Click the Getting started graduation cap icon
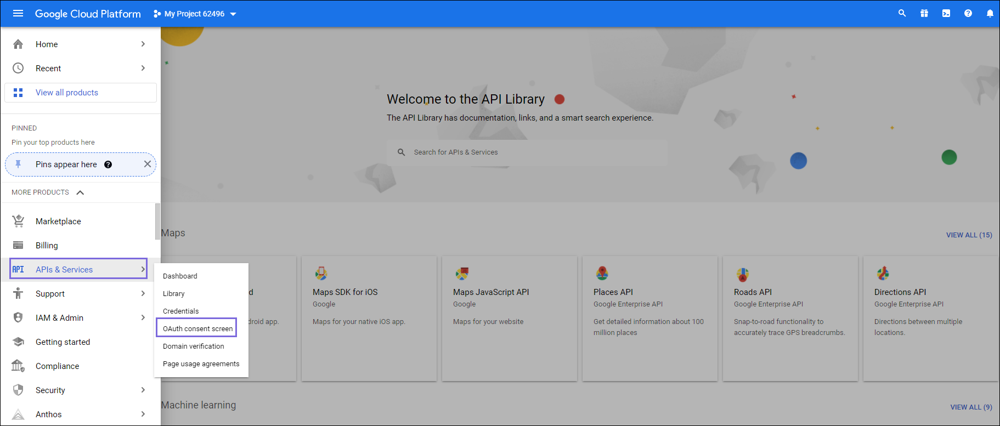Viewport: 1000px width, 426px height. tap(18, 342)
